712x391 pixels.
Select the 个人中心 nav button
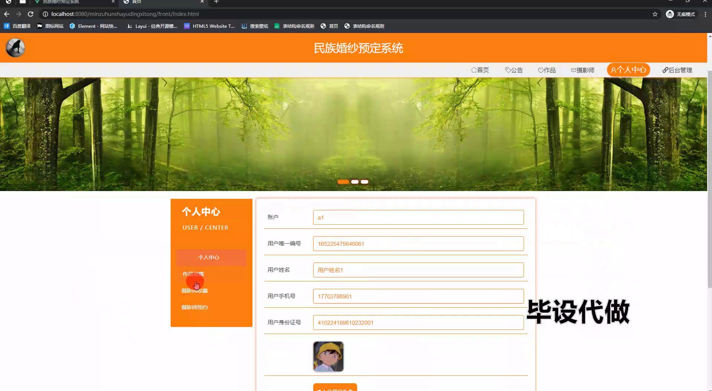pyautogui.click(x=628, y=70)
